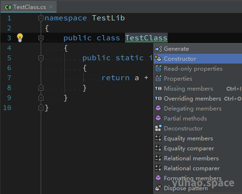This screenshot has height=194, width=242.
Task: Click the Dispose pattern icon
Action: tap(158, 188)
